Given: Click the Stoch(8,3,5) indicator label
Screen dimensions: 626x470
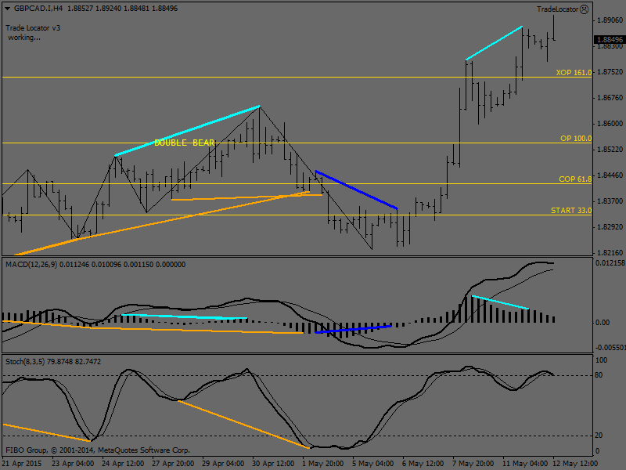Looking at the screenshot, I should pos(24,361).
